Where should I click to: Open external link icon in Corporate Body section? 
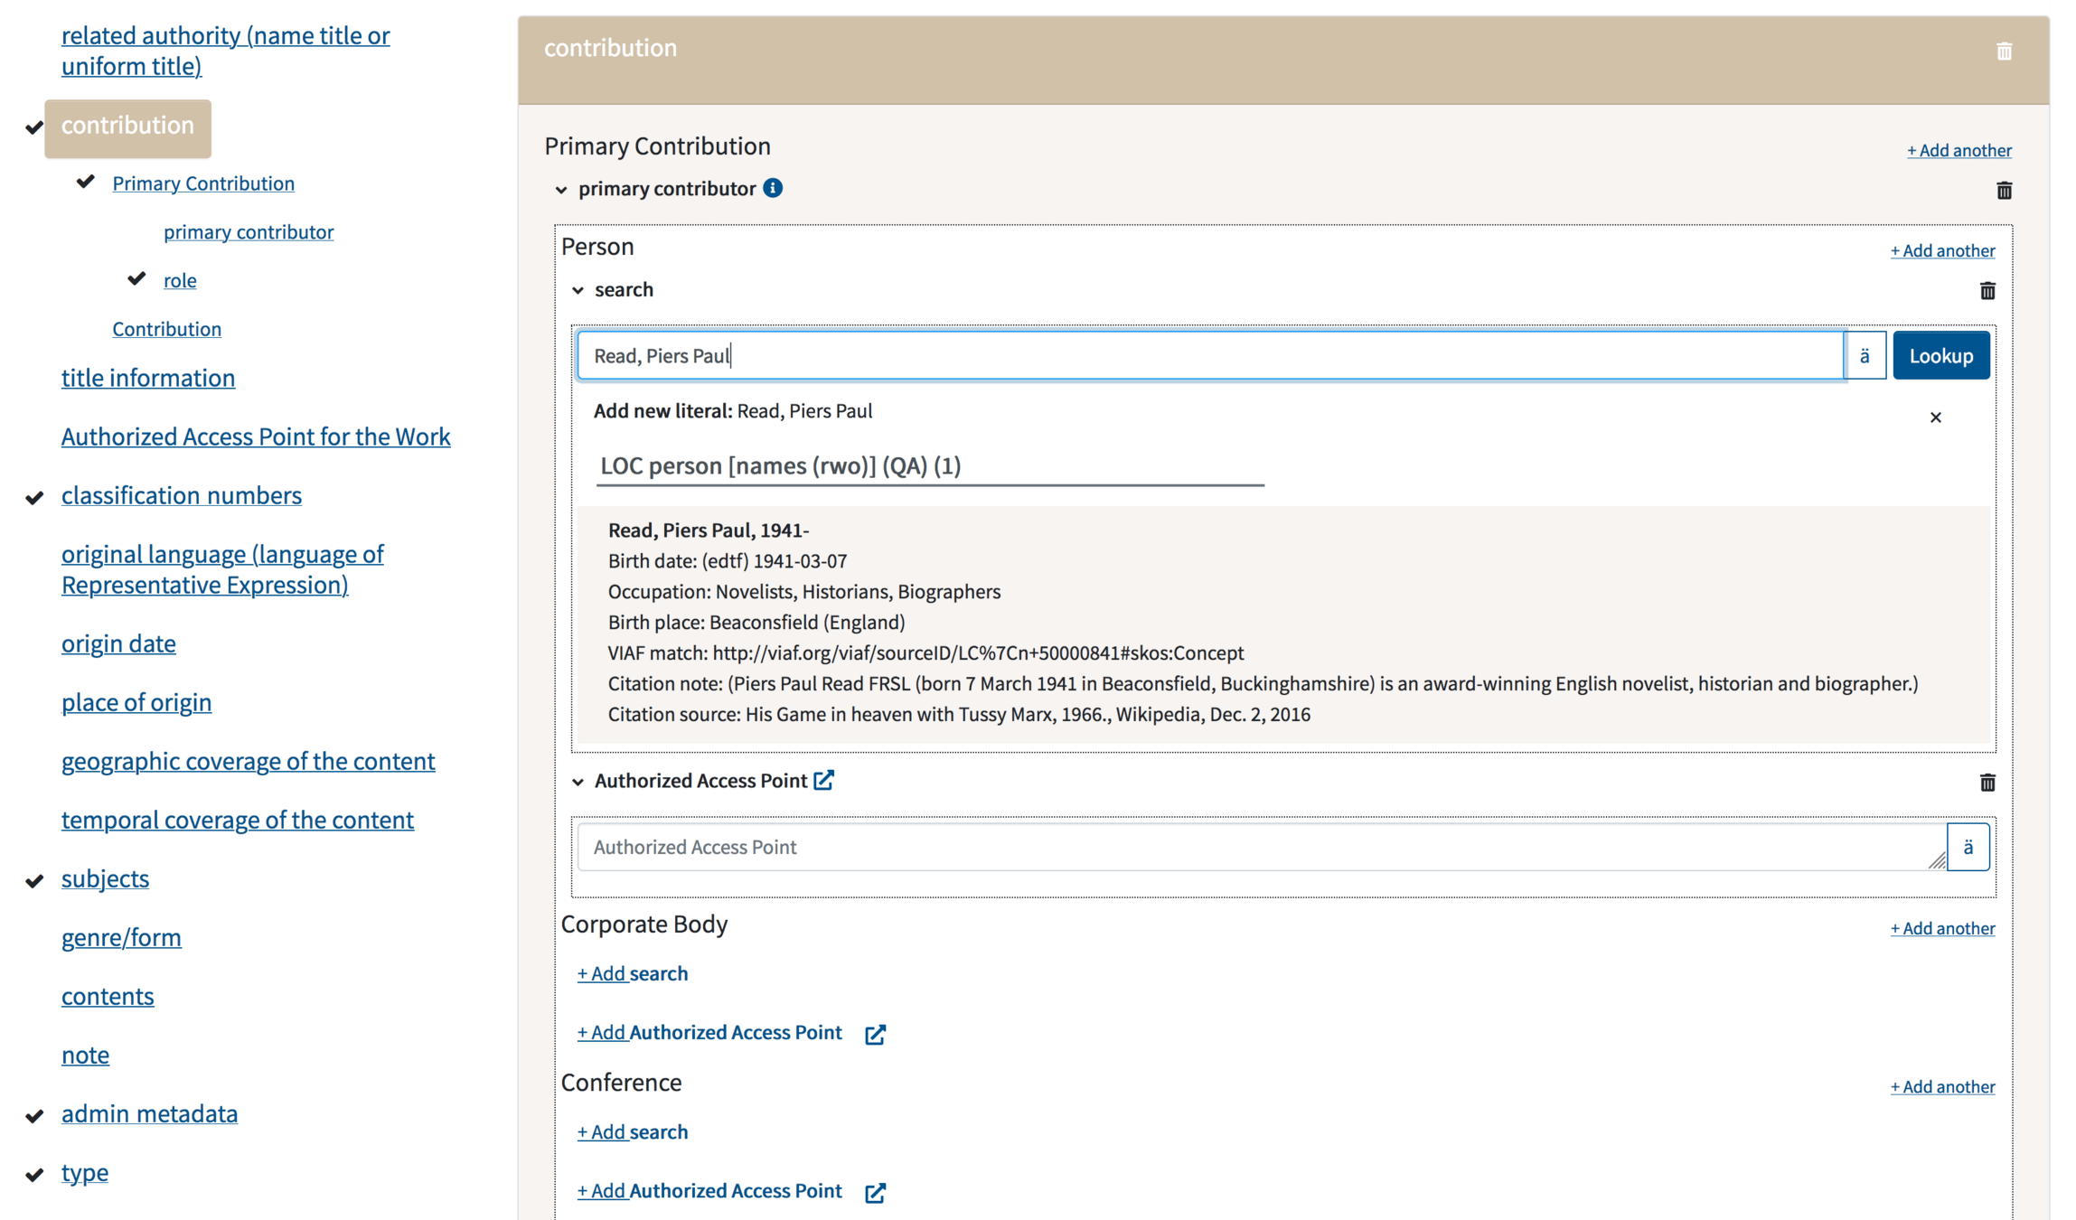coord(875,1034)
